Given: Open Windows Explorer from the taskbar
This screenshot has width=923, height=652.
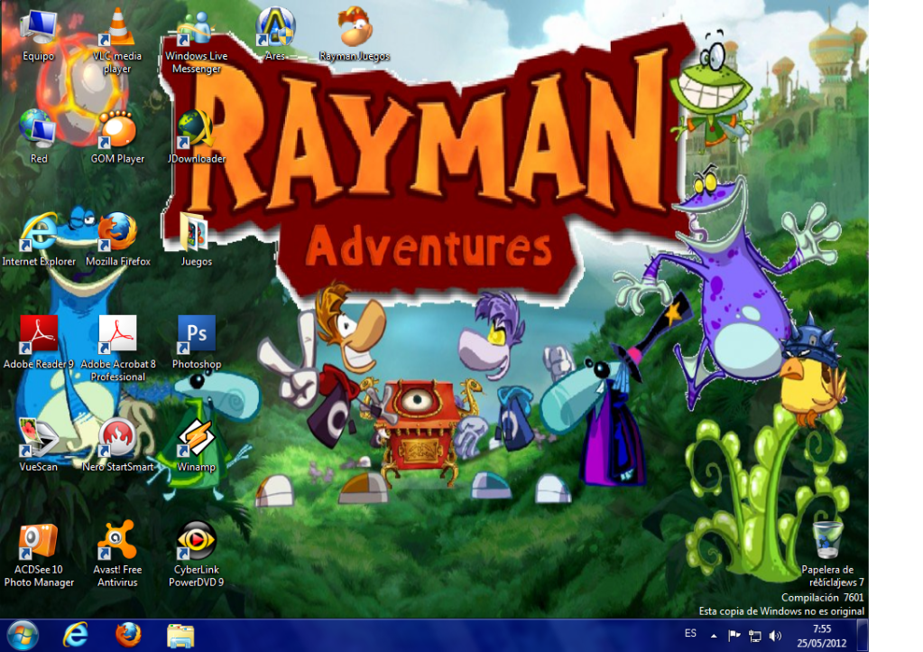Looking at the screenshot, I should coord(180,636).
